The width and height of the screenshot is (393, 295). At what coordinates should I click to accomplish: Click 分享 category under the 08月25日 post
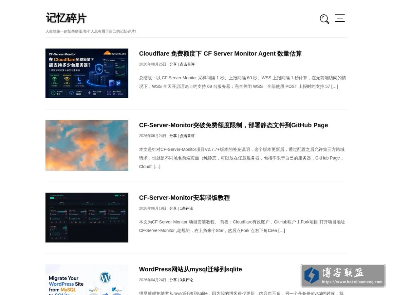[x=173, y=64]
